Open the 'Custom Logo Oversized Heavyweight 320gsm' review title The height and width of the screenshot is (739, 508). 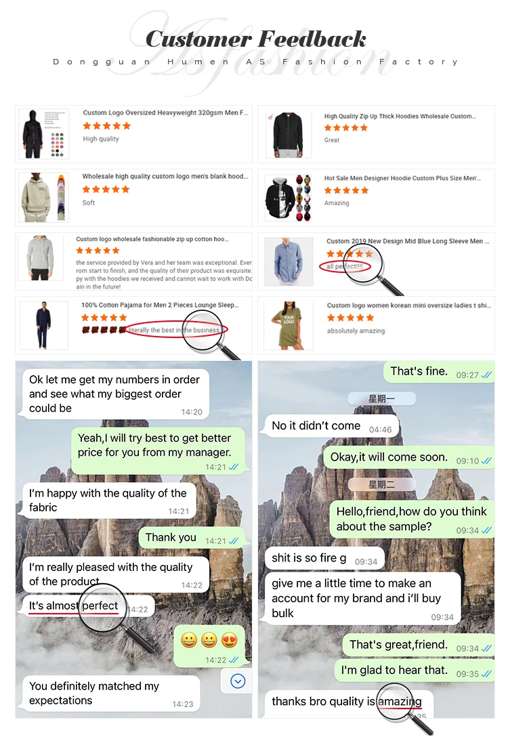point(165,112)
